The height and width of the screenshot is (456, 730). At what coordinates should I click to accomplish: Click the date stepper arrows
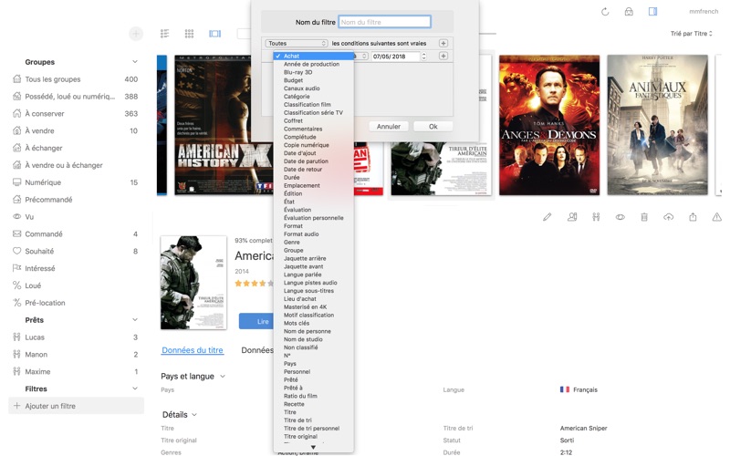tap(423, 57)
